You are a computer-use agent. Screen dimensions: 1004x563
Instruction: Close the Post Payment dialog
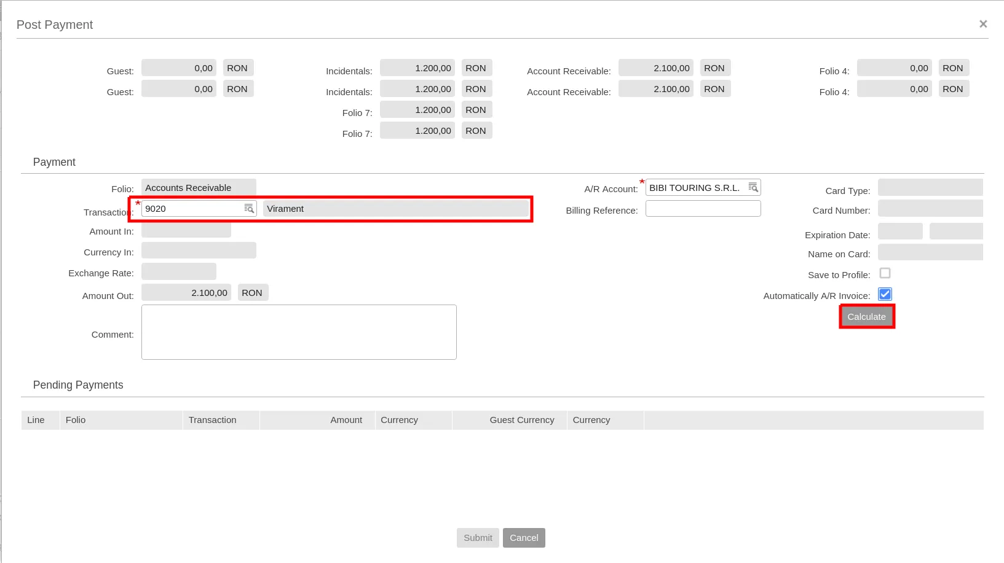pos(983,24)
